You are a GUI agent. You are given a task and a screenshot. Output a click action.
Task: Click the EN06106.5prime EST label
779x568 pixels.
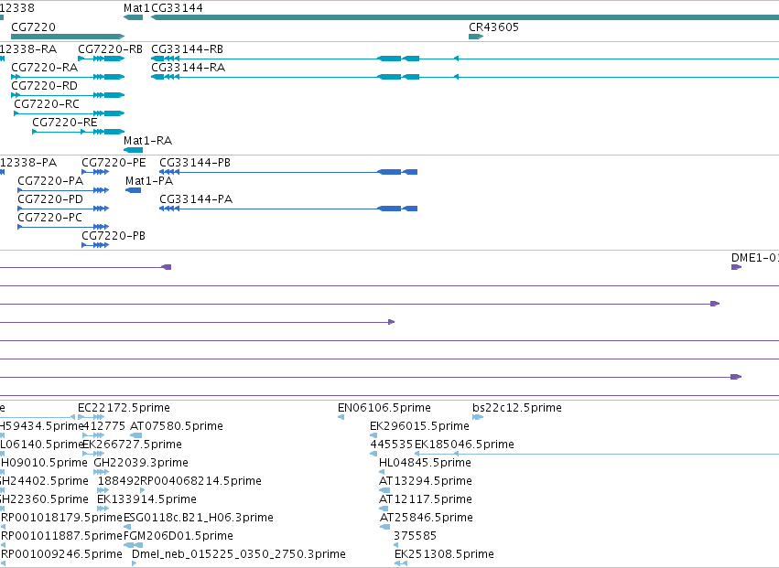(x=384, y=408)
